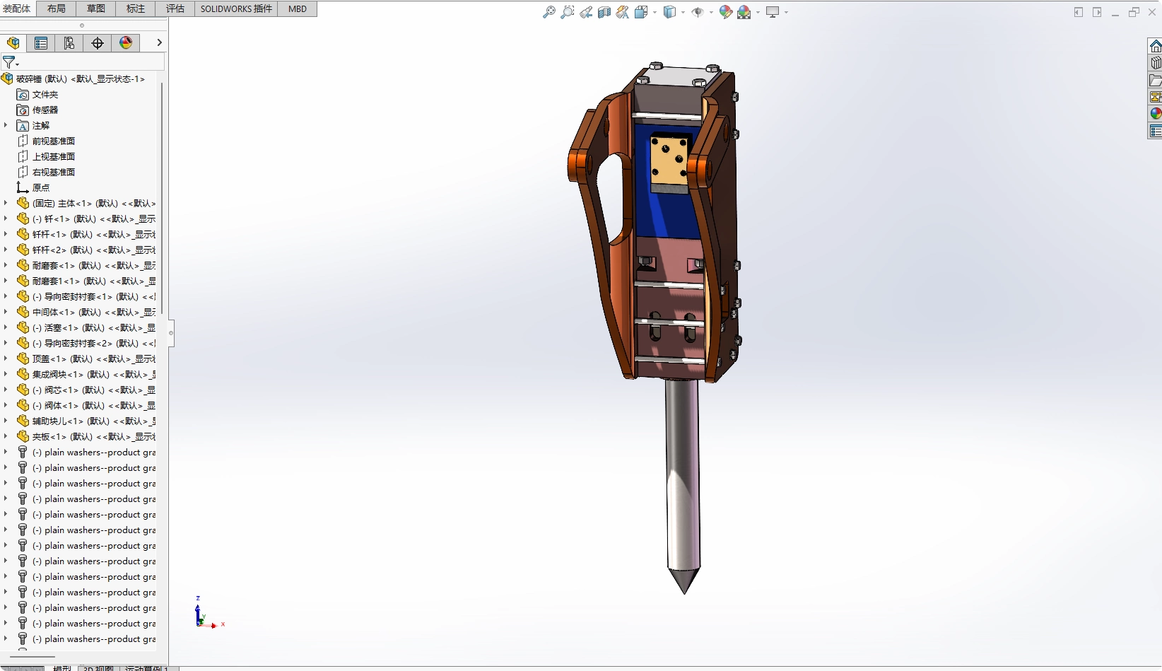1162x671 pixels.
Task: Open the Apply Scene dropdown arrow
Action: (x=758, y=12)
